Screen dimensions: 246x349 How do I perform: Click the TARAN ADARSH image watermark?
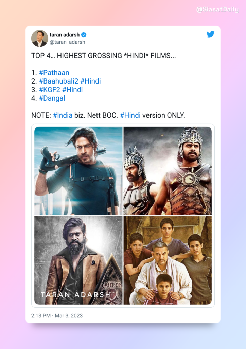76,295
